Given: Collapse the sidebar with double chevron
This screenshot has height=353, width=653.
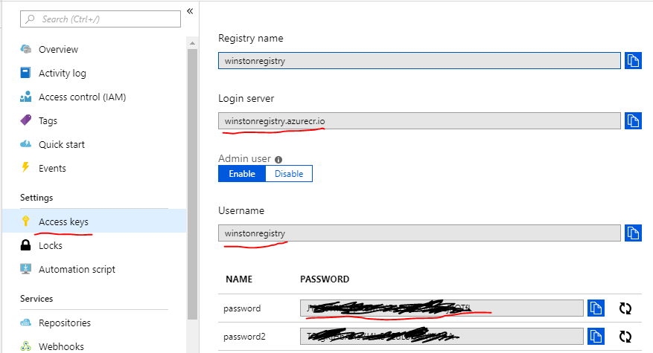Looking at the screenshot, I should (x=190, y=11).
